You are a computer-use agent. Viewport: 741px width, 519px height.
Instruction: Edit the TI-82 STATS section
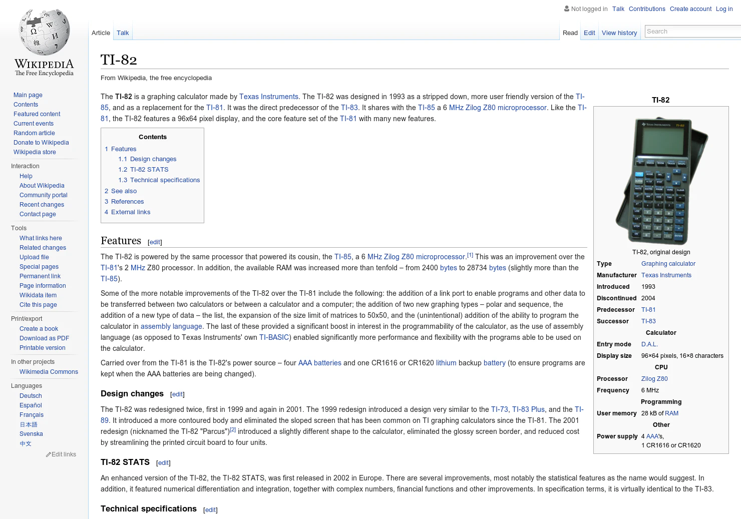click(164, 463)
